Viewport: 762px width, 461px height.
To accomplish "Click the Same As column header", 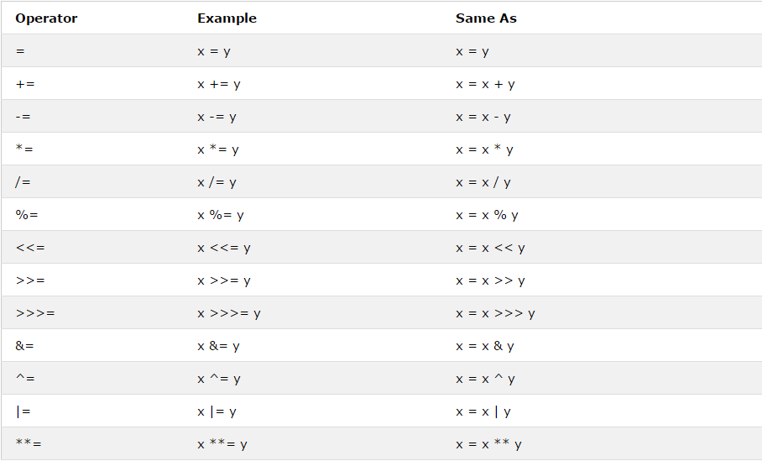I will [x=486, y=18].
